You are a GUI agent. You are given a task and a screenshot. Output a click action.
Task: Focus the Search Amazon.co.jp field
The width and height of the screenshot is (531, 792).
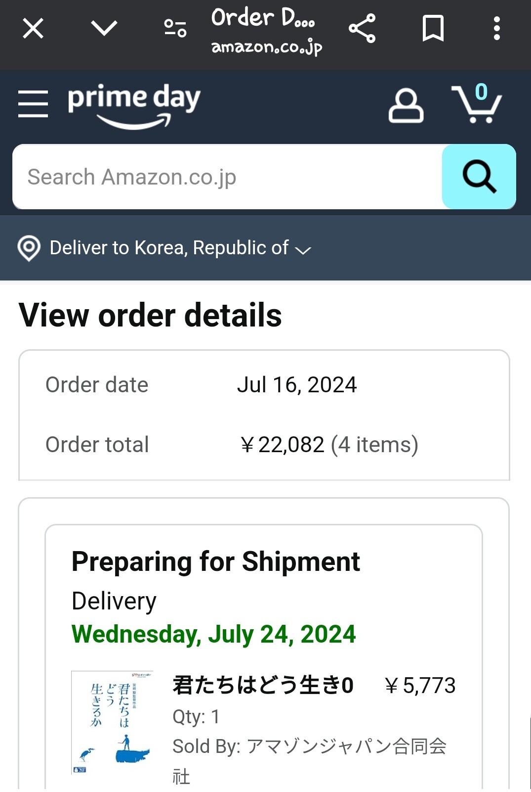(227, 177)
